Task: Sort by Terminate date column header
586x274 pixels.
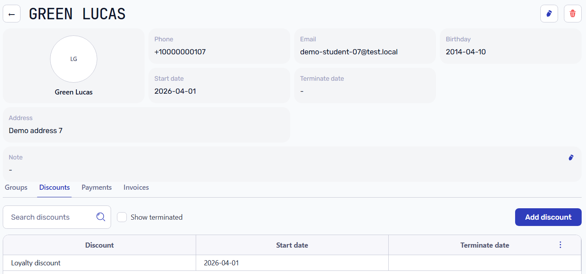Action: coord(485,245)
